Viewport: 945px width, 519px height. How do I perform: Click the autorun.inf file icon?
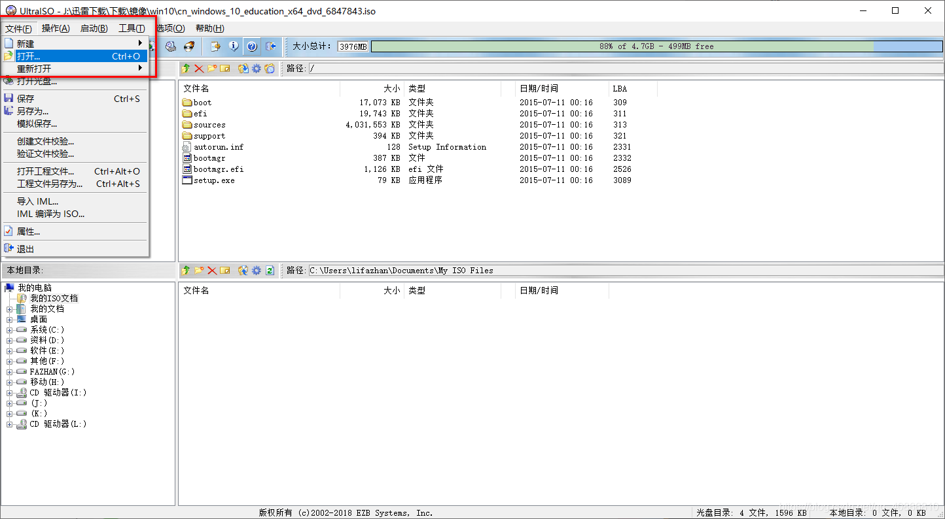coord(187,147)
